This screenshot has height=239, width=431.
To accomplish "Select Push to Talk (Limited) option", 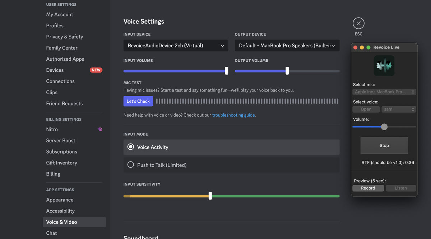I will point(231,165).
